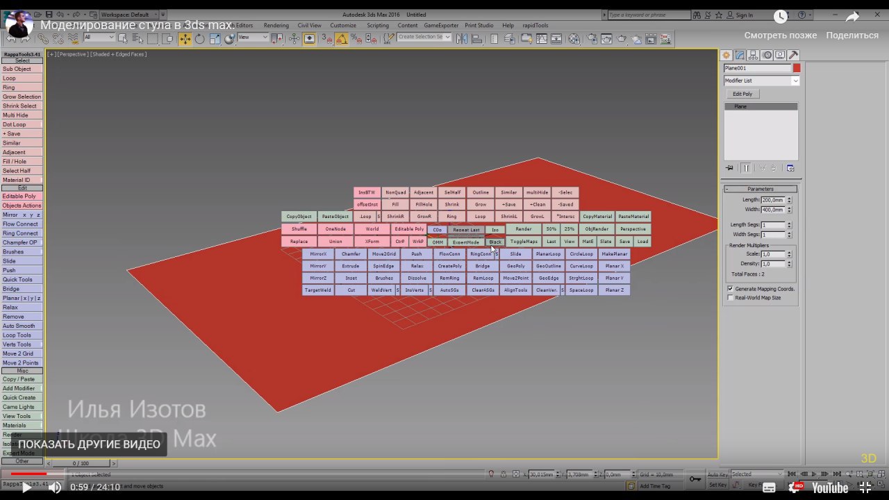Click Chamfer in floating tools panel
889x500 pixels.
tap(351, 254)
